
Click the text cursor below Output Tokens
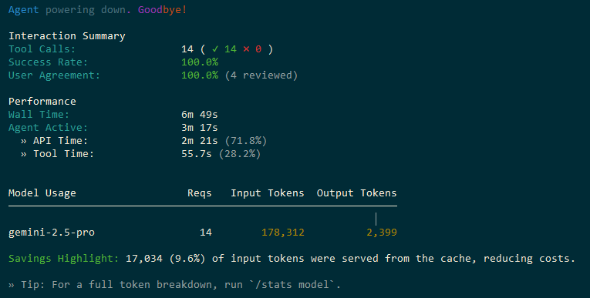[376, 219]
